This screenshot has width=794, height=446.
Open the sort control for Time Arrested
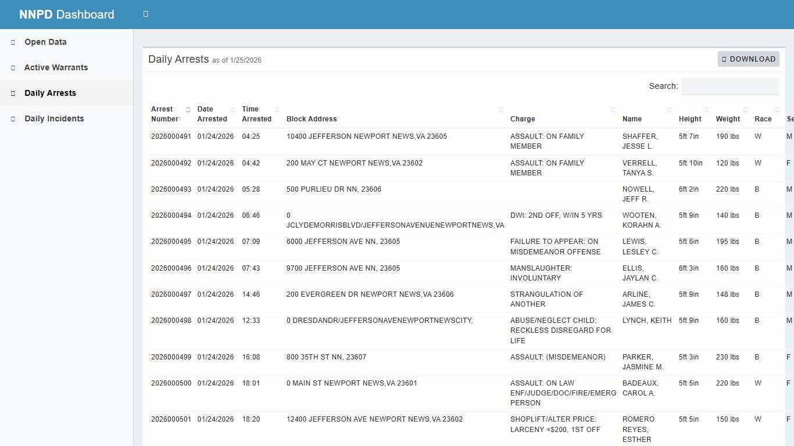277,109
